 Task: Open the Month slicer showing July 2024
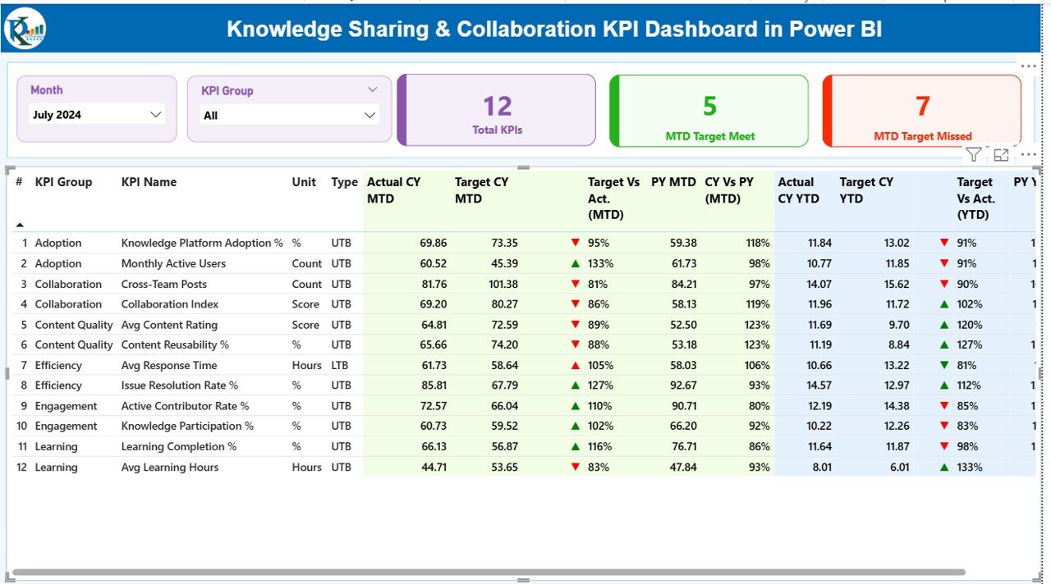(x=96, y=114)
